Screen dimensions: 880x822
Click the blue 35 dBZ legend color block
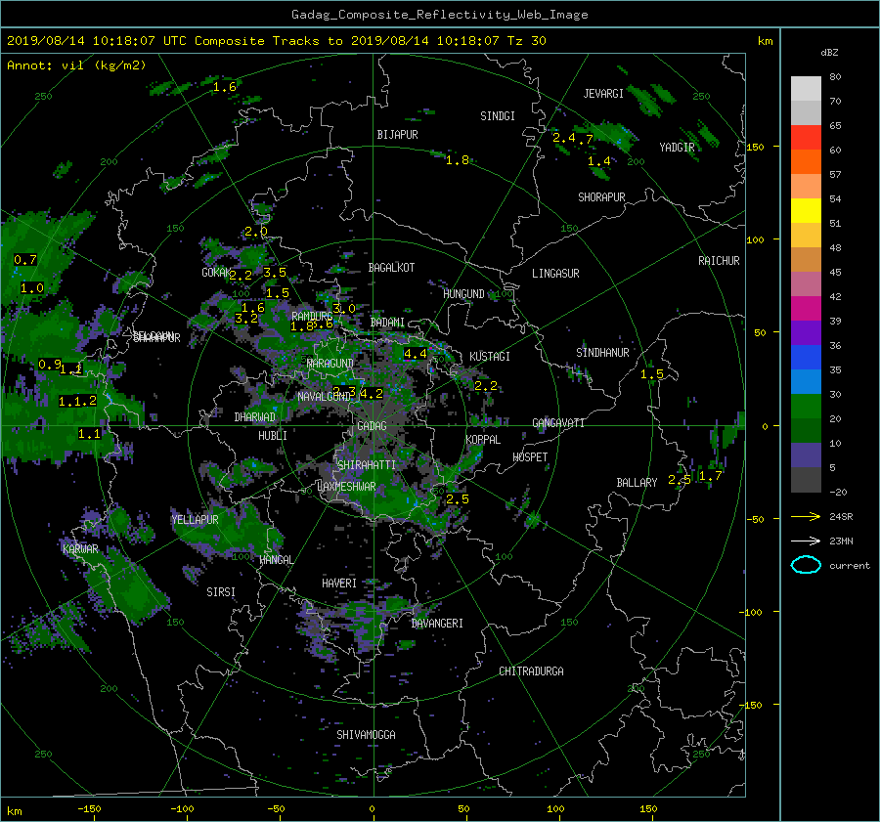pyautogui.click(x=806, y=357)
